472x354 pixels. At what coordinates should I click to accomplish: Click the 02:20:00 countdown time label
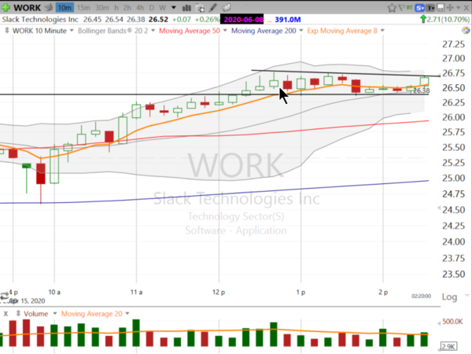pos(421,297)
